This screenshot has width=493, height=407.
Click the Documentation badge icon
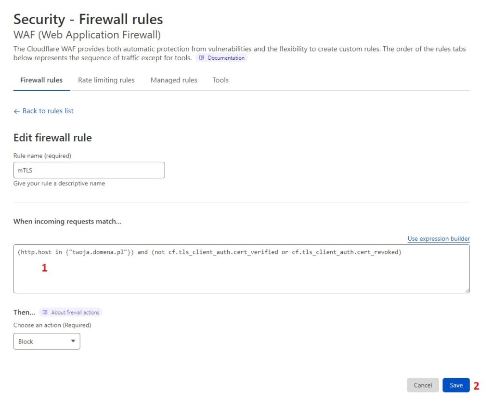(x=201, y=57)
